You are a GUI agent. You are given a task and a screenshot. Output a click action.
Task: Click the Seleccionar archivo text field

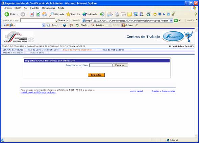(x=101, y=65)
